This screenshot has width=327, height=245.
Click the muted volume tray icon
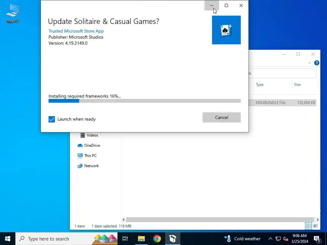click(x=285, y=239)
